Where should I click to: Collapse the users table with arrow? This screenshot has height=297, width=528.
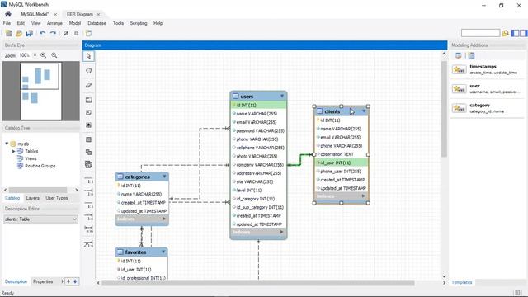point(282,96)
